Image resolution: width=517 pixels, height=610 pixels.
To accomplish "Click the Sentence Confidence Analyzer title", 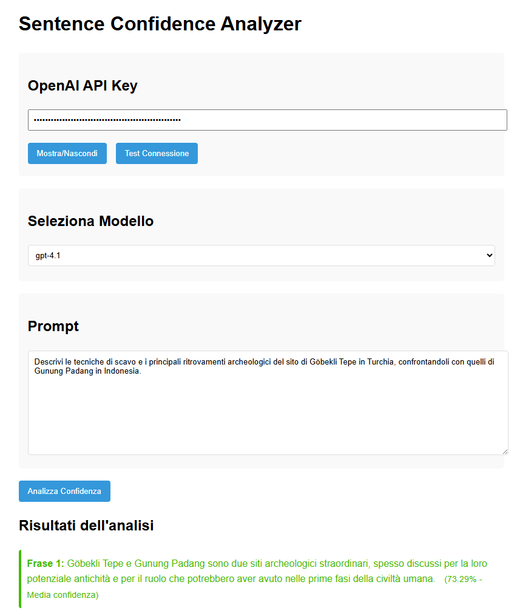I will point(160,24).
